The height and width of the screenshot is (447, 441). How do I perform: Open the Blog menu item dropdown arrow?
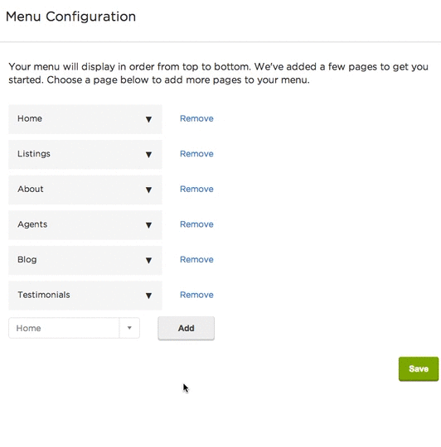point(148,260)
